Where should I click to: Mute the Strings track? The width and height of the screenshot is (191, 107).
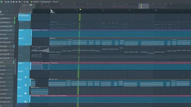point(28,77)
